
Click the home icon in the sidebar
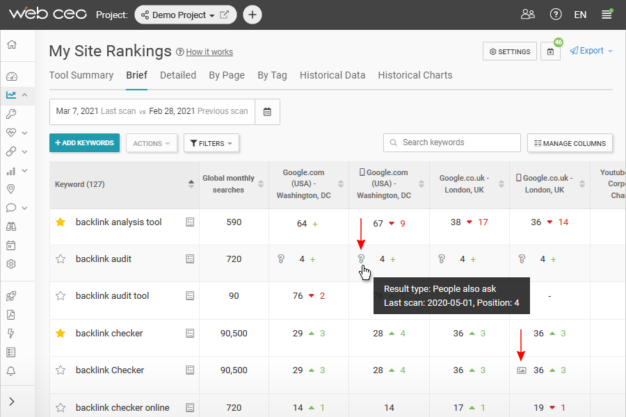coord(11,45)
